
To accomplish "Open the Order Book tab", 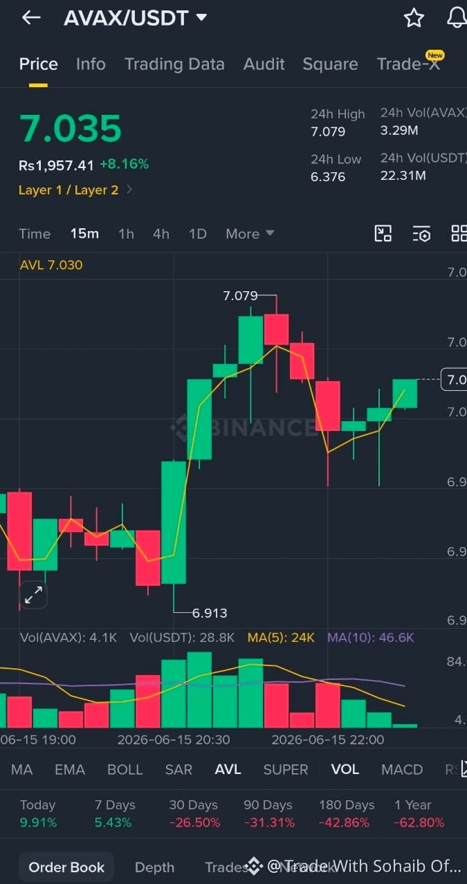I will pos(67,867).
